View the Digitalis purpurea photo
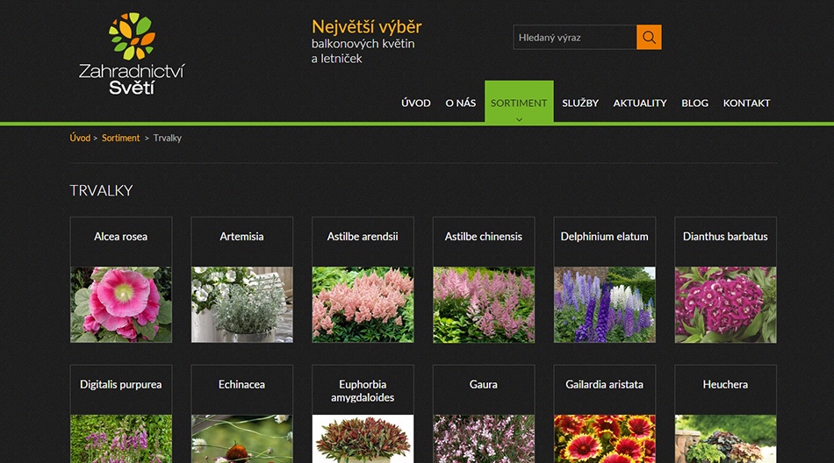The image size is (834, 463). [x=121, y=439]
